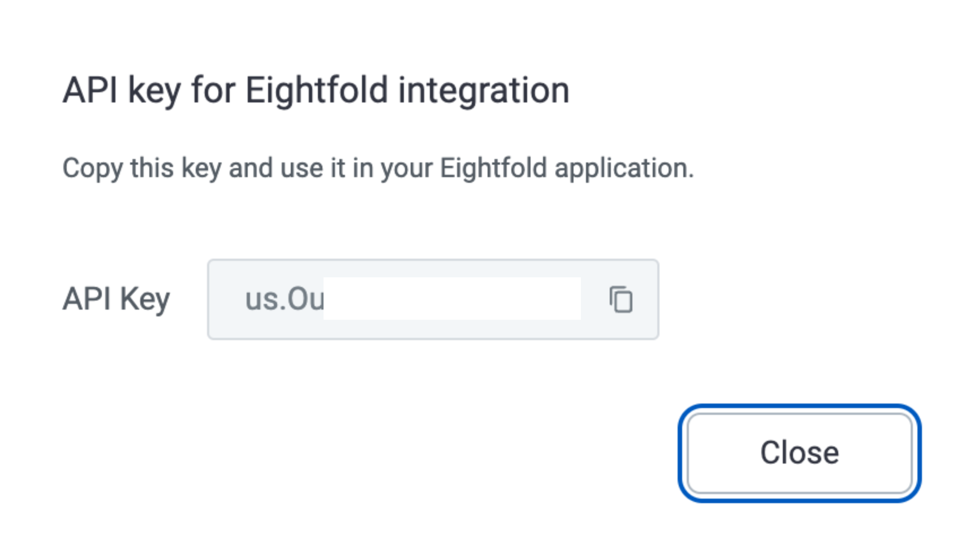The height and width of the screenshot is (549, 974).
Task: Click the word 'Eightfold' in the heading
Action: coord(317,91)
